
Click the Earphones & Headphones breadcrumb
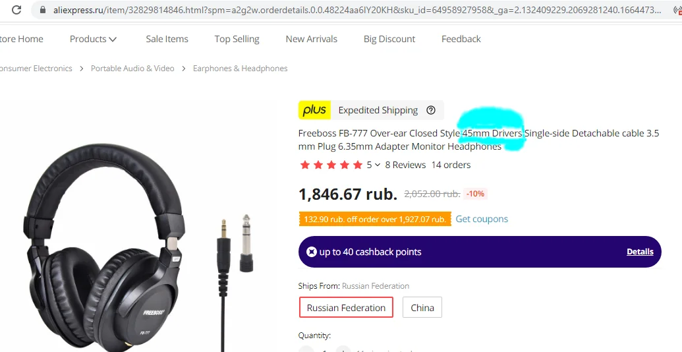click(x=240, y=69)
